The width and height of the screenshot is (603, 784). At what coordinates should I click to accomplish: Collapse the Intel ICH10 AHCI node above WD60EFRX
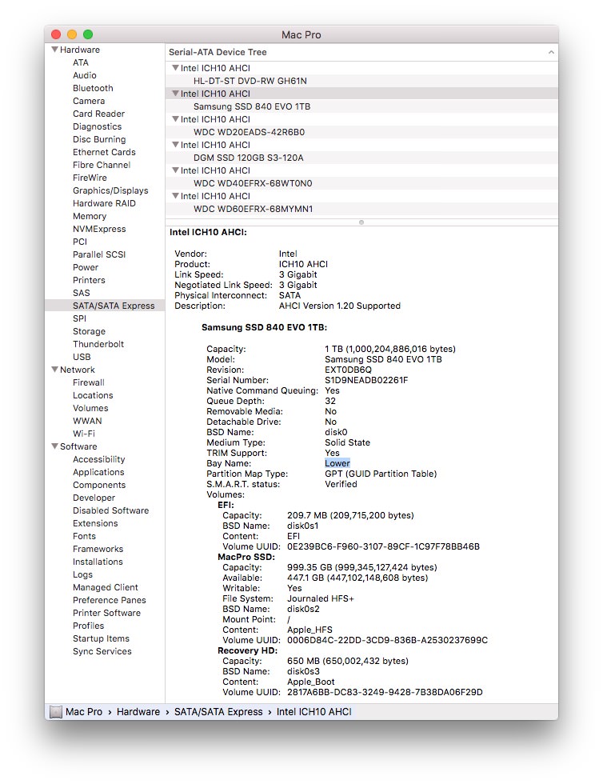[175, 195]
